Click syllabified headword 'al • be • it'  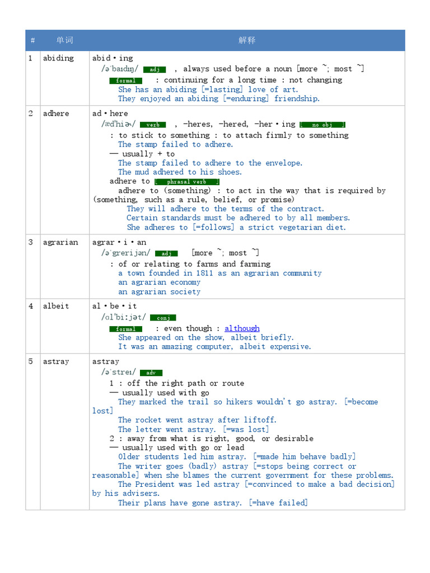114,306
